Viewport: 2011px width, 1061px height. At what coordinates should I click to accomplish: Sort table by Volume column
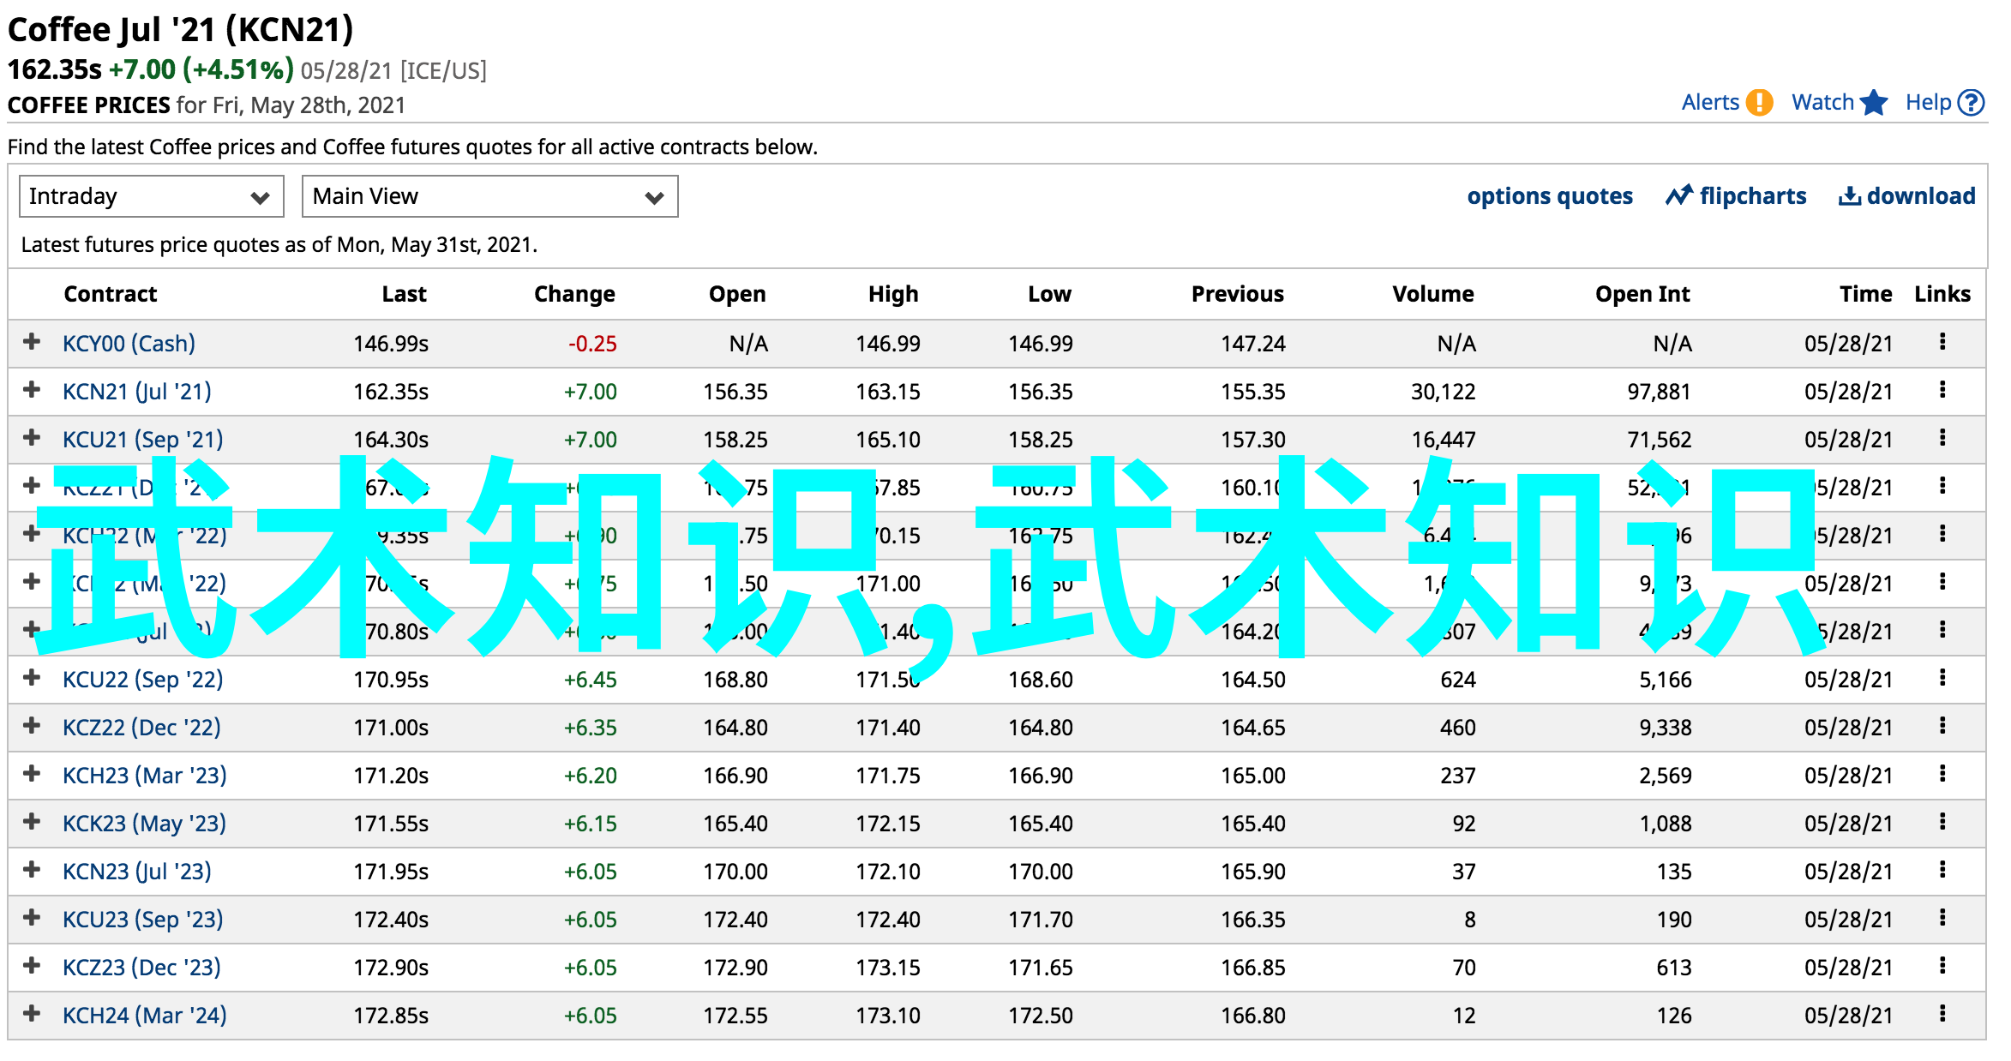point(1432,294)
